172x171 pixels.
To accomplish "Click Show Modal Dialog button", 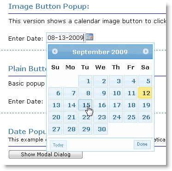I will point(46,154).
